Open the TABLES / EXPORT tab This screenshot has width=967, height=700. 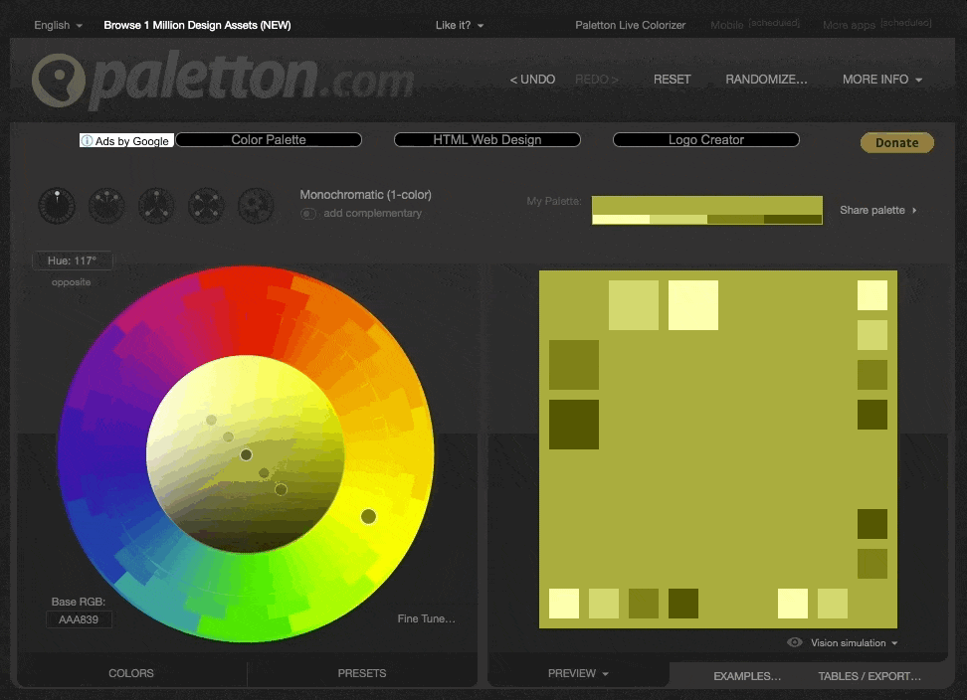870,676
